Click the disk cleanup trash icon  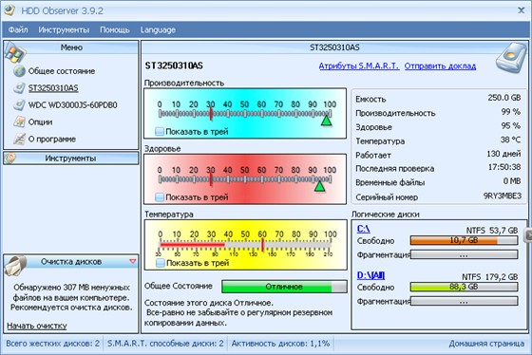[16, 266]
